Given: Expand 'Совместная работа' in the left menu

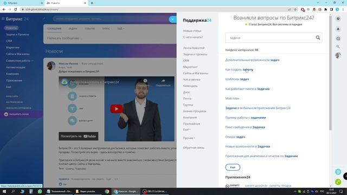Looking at the screenshot, I should 20,61.
